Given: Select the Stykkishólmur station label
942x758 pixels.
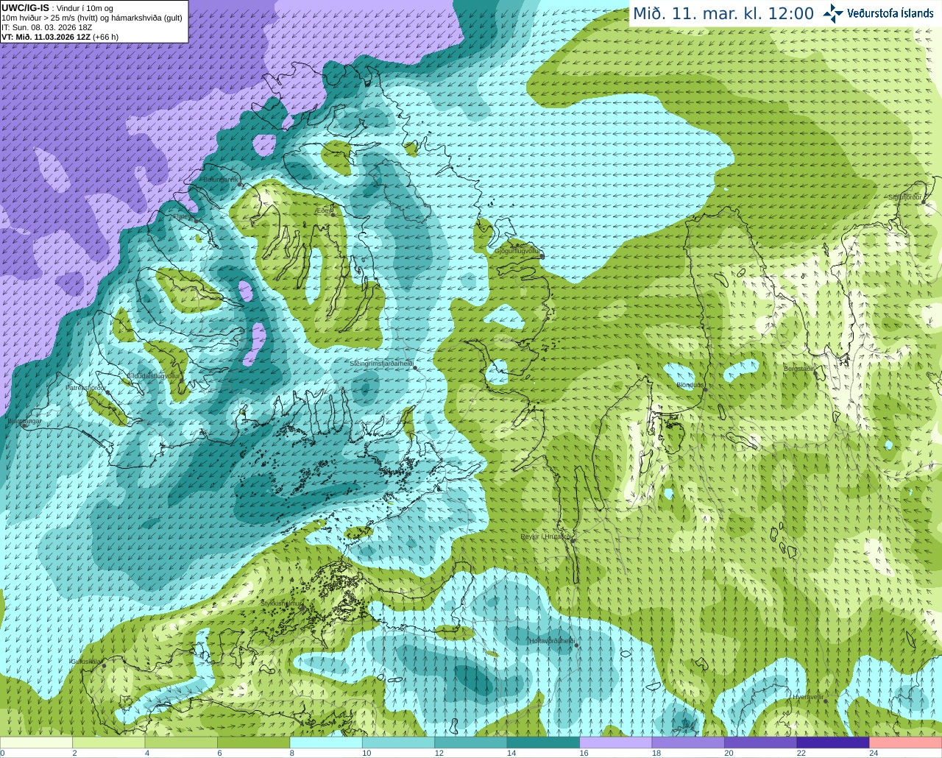Looking at the screenshot, I should click(x=281, y=603).
